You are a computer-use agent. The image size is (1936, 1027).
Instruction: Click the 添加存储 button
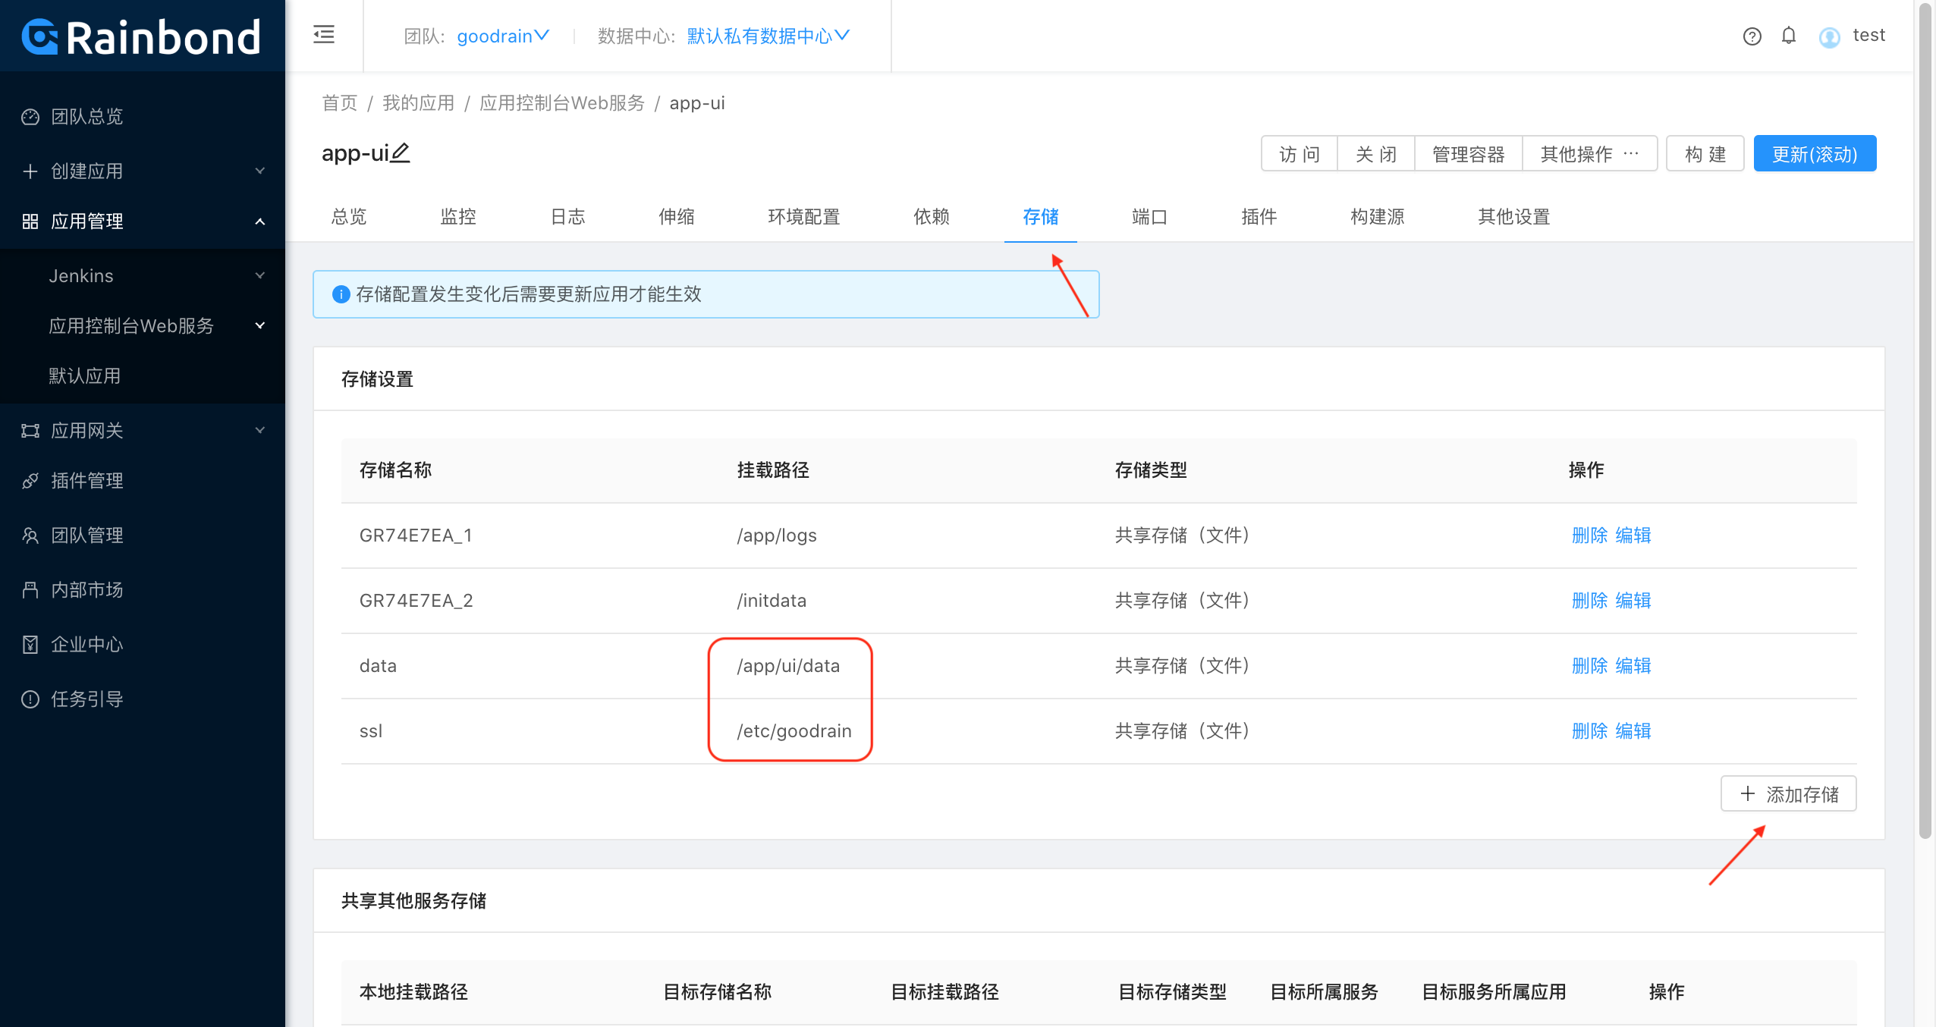(1789, 794)
